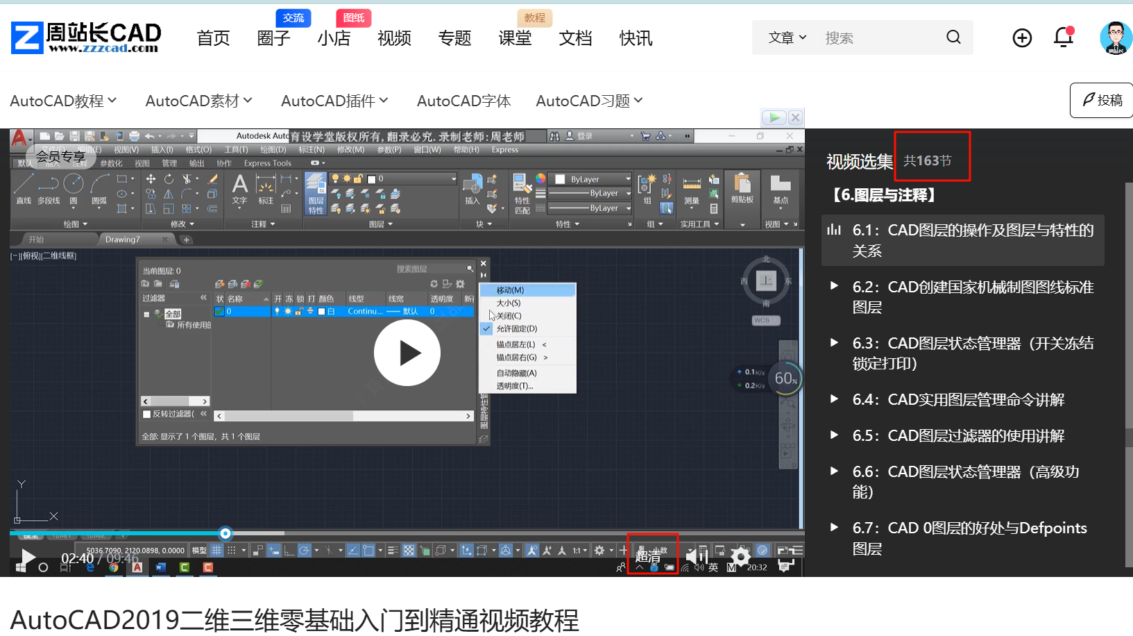Start video with the large center play button
Screen dimensions: 1133x636
pos(407,353)
